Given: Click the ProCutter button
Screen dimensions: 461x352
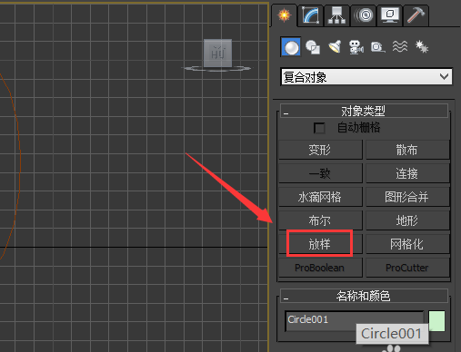Looking at the screenshot, I should tap(407, 268).
